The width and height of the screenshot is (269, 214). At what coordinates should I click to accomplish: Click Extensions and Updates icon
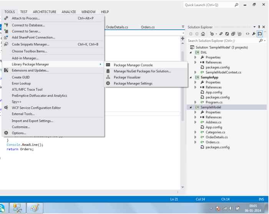(x=6, y=70)
